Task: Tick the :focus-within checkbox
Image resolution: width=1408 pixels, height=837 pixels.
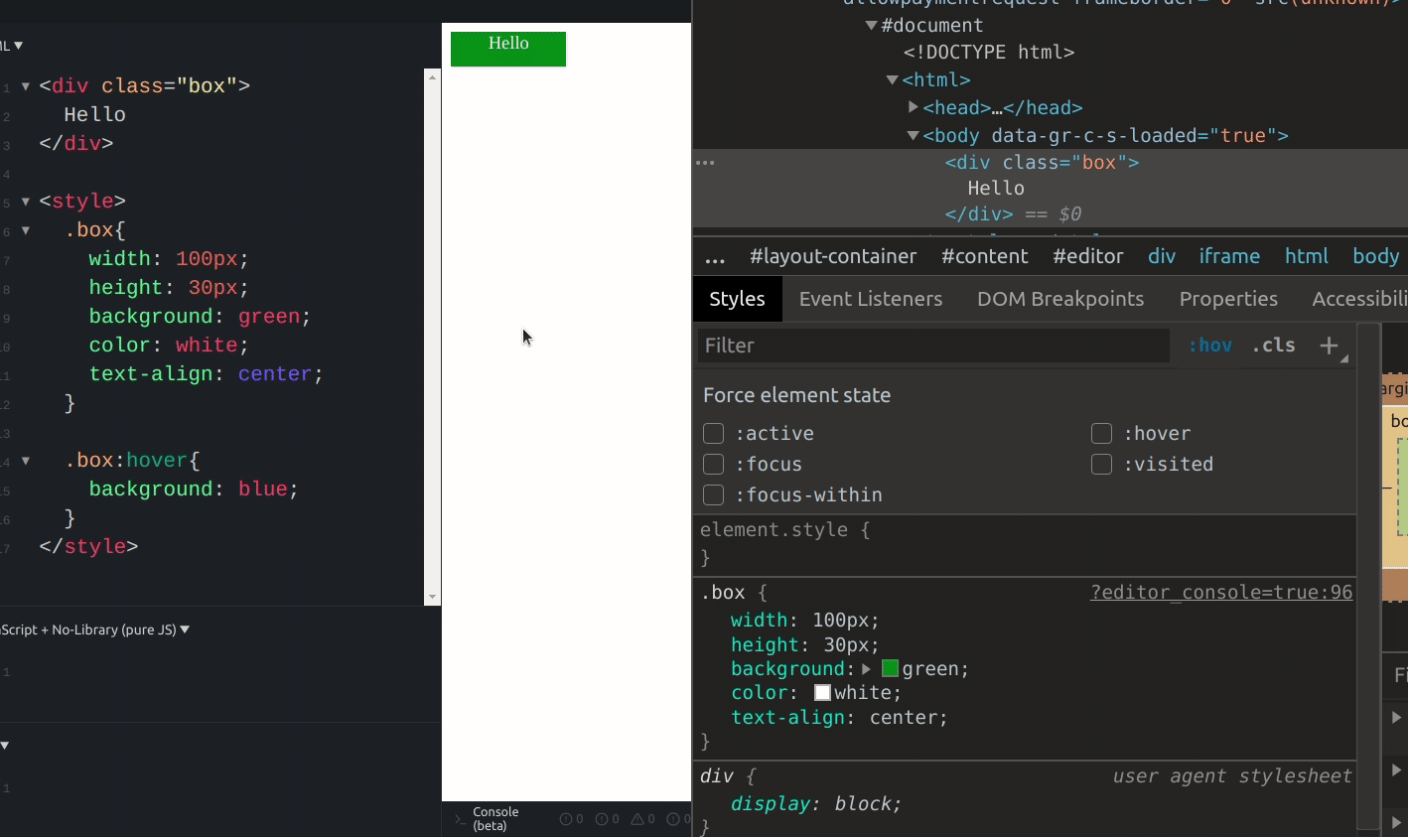Action: (x=713, y=494)
